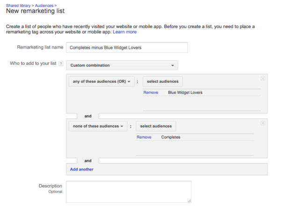Expand the any of these audiences (OR) dropdown

pos(102,81)
